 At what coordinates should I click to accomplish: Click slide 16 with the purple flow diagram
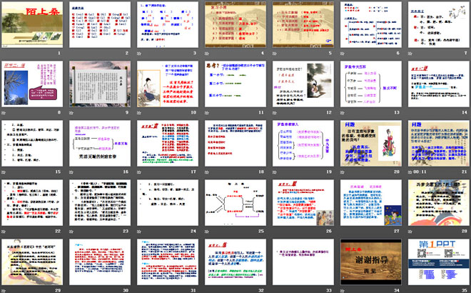click(101, 142)
